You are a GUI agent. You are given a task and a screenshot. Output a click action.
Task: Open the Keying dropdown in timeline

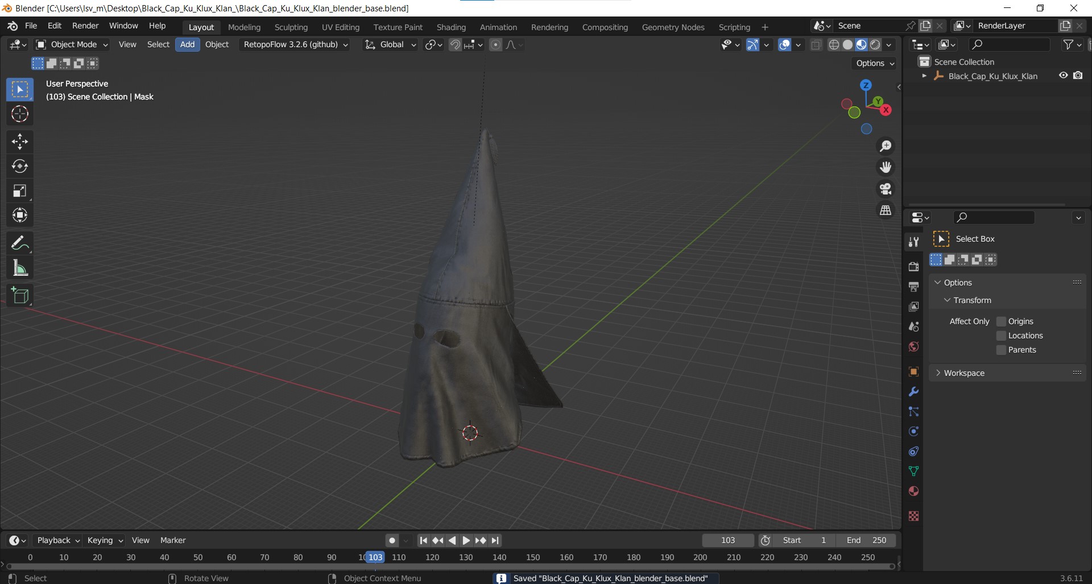105,540
